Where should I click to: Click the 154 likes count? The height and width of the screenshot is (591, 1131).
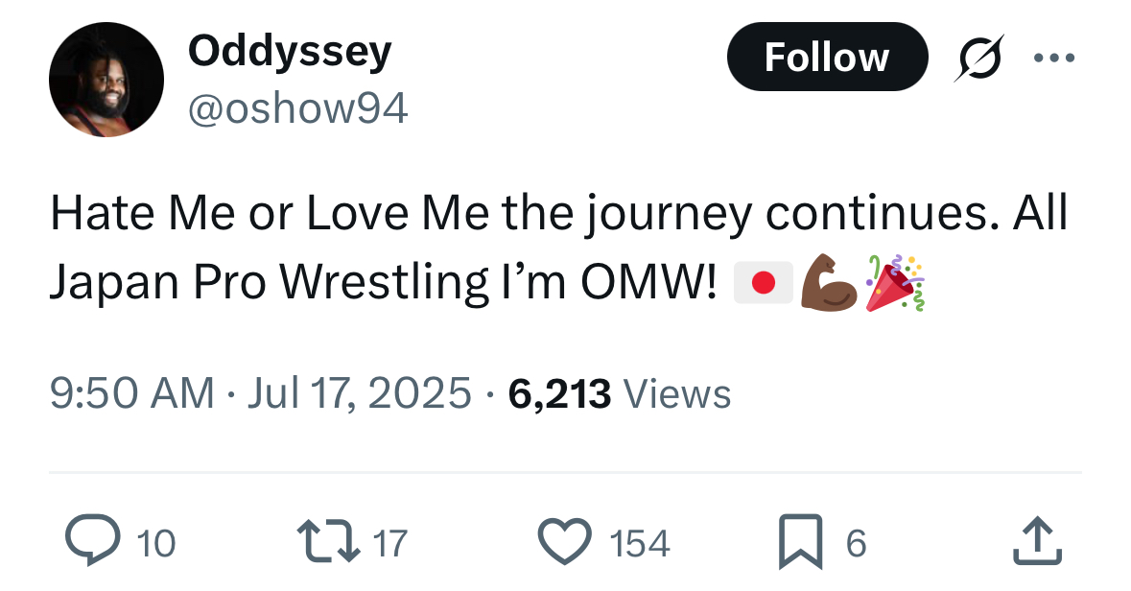pyautogui.click(x=640, y=544)
